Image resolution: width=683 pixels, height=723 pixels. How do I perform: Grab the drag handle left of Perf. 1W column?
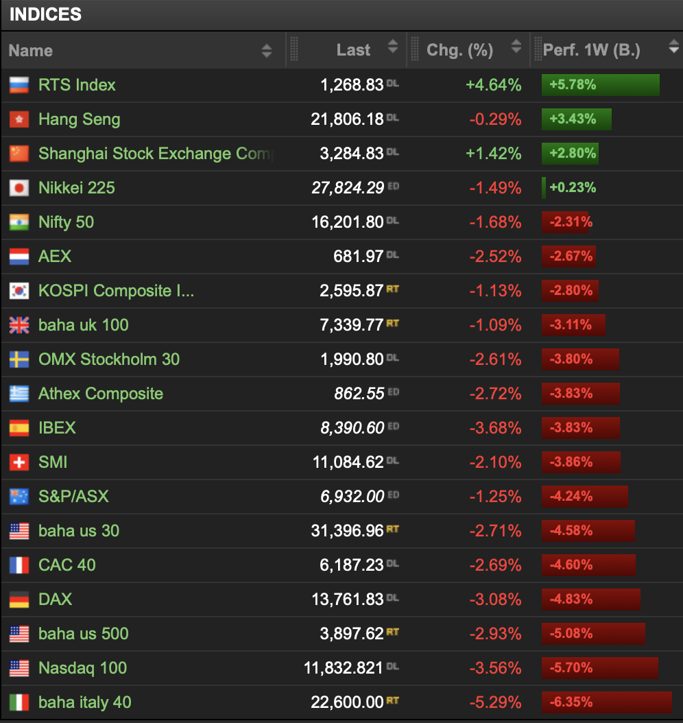(538, 49)
